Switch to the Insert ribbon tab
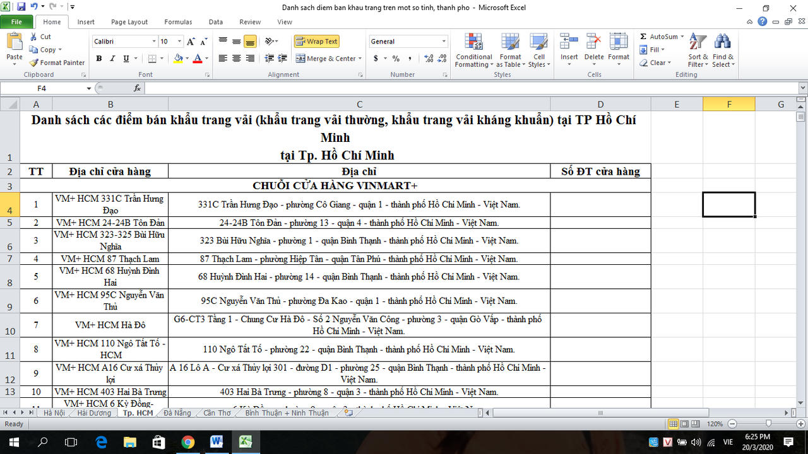 (x=86, y=22)
